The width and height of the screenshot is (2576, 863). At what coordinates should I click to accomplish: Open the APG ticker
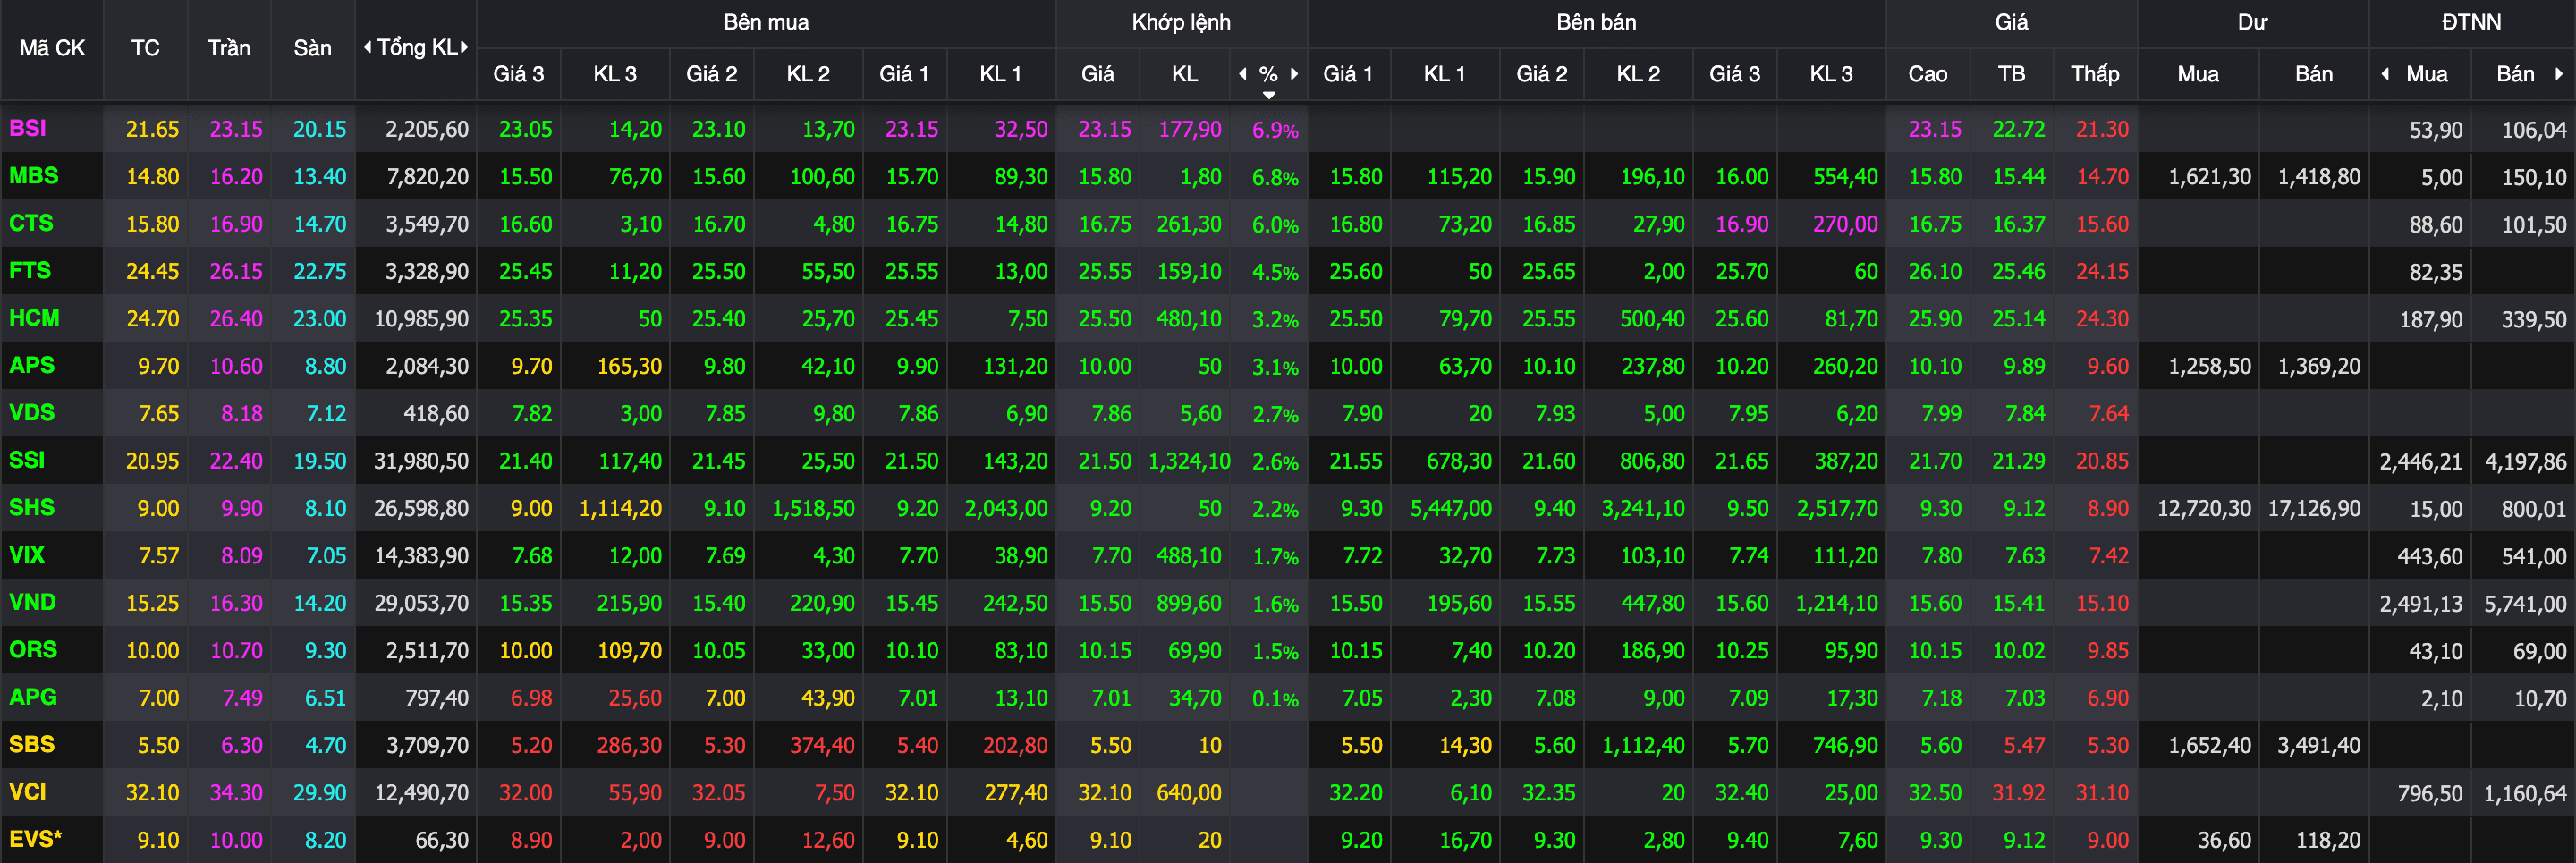[x=33, y=697]
